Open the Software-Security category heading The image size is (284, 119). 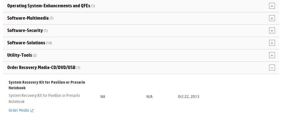pos(25,30)
